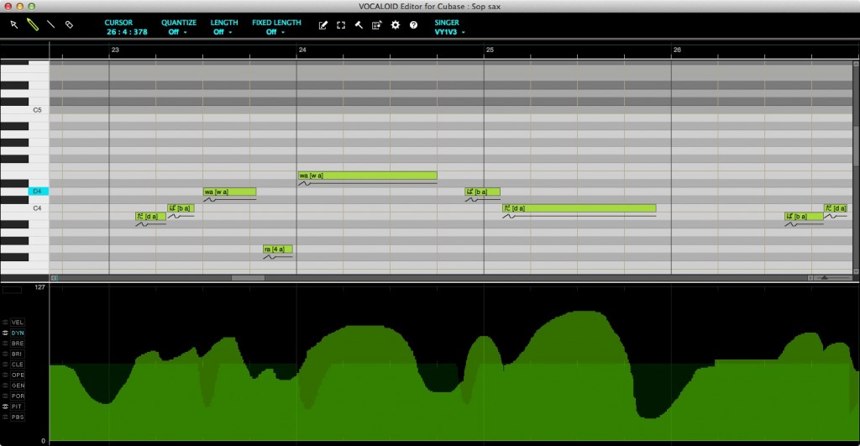The width and height of the screenshot is (860, 446).
Task: Switch to the CLE parameter lane
Action: coord(18,365)
